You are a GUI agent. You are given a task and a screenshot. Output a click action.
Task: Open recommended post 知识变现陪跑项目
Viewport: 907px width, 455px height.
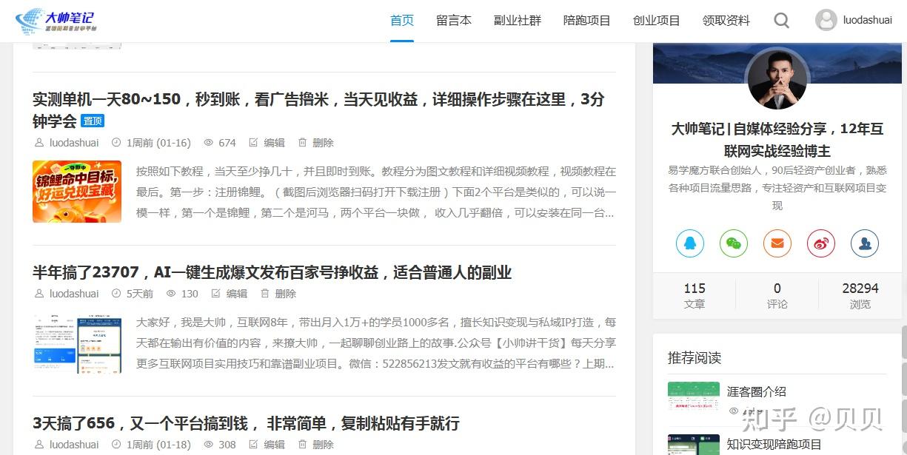[x=774, y=444]
